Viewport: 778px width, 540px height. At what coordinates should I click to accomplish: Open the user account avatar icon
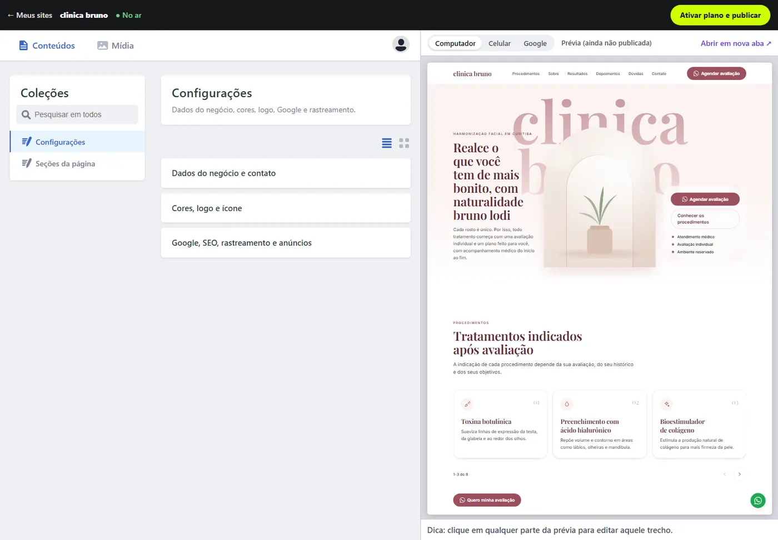click(401, 44)
